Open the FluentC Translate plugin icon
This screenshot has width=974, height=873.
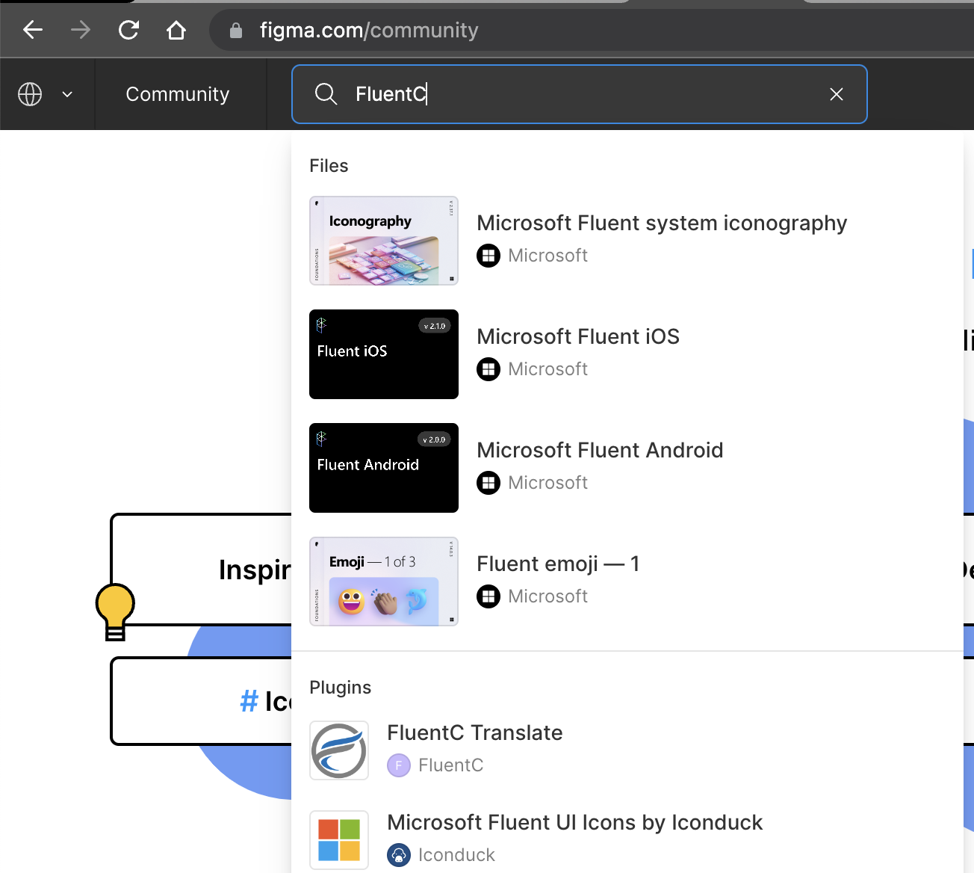click(339, 750)
